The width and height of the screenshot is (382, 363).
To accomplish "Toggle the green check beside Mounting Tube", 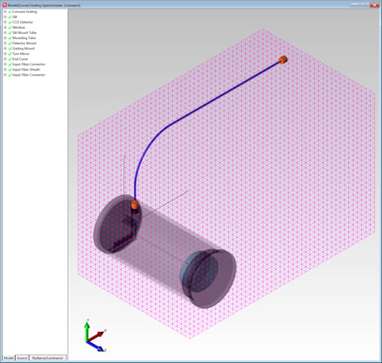I will click(x=10, y=38).
